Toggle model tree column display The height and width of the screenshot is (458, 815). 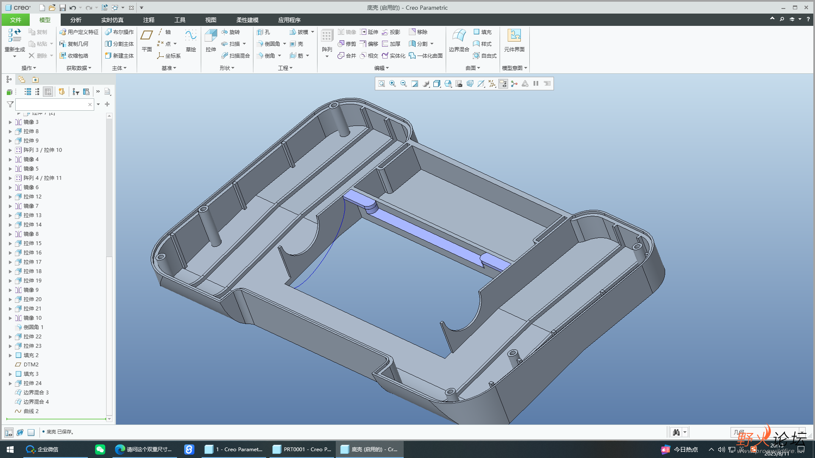48,92
